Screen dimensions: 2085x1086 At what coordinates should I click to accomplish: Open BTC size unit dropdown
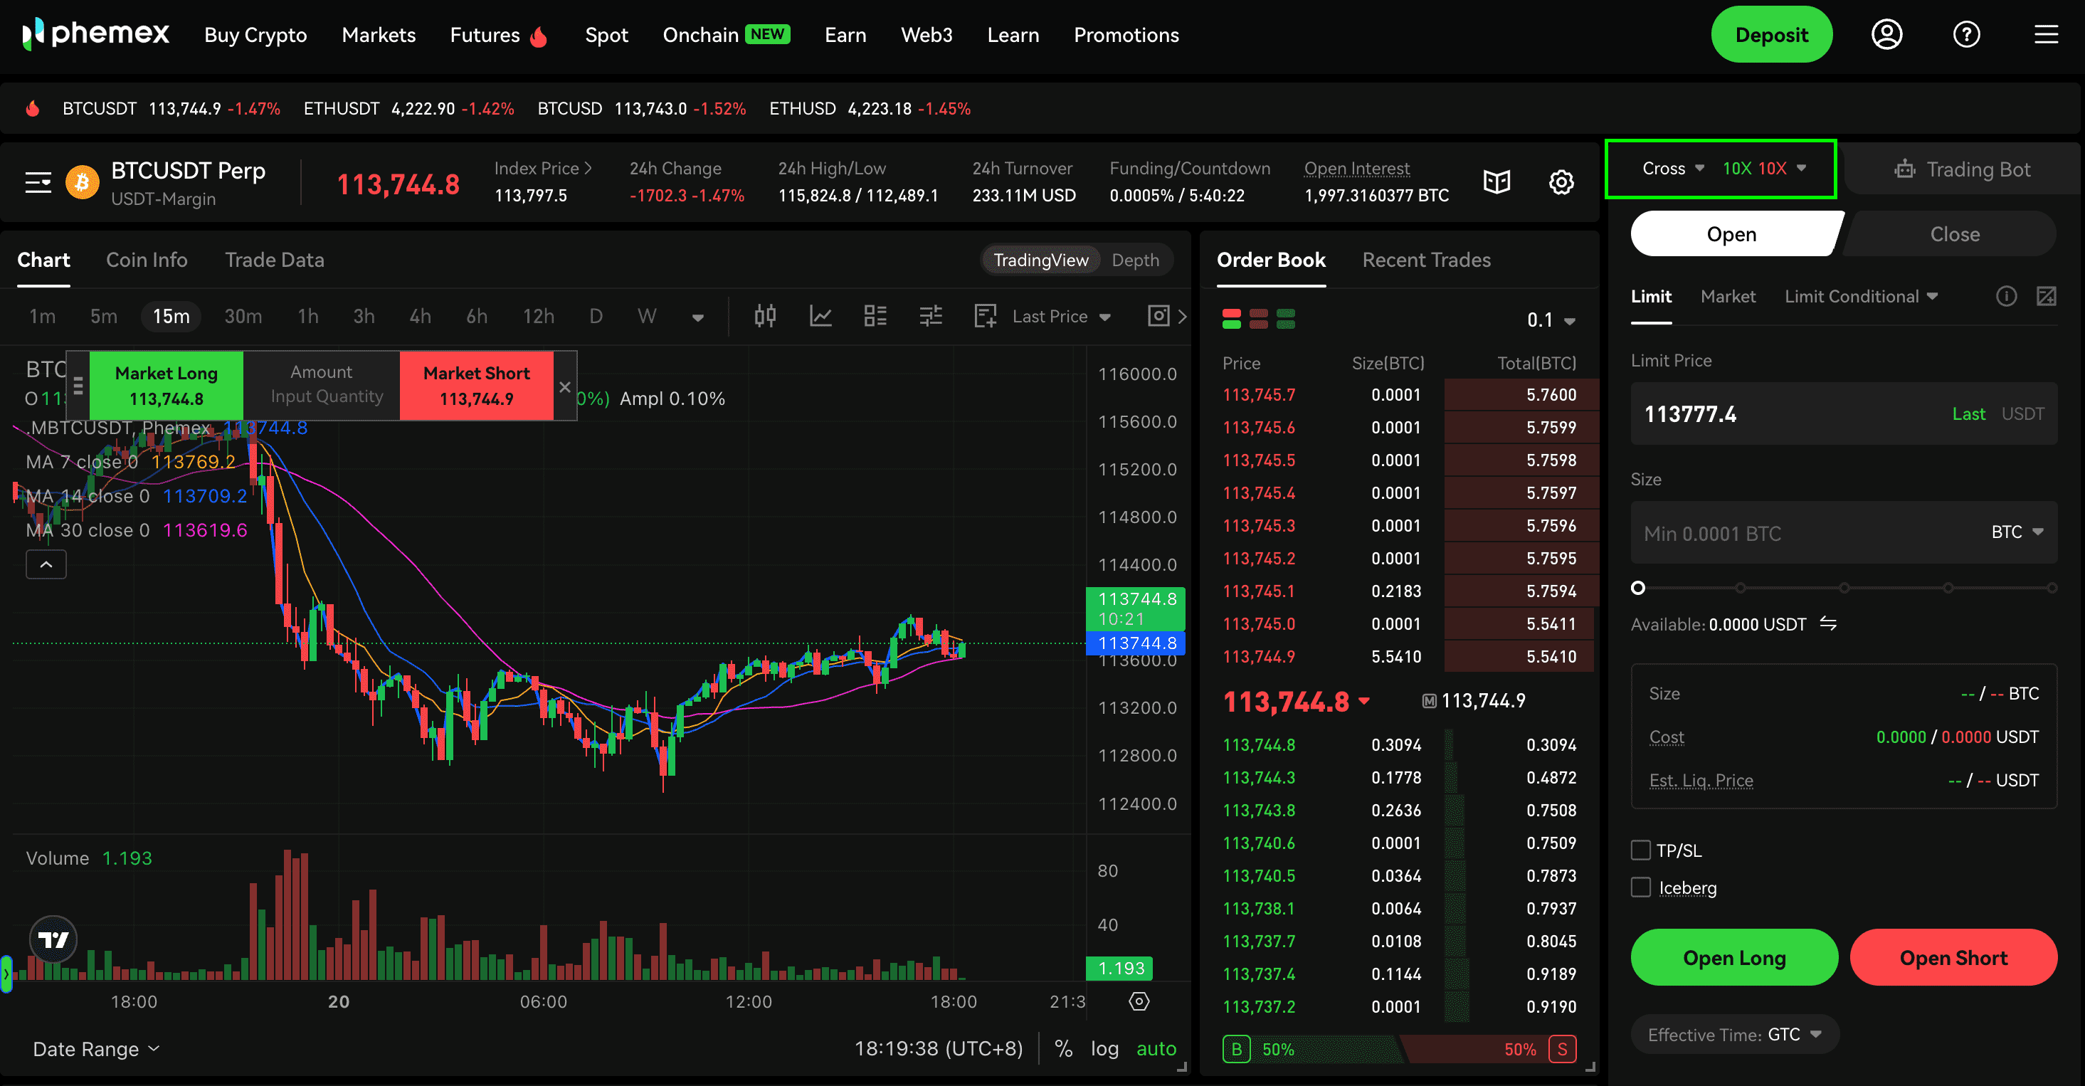point(2017,532)
